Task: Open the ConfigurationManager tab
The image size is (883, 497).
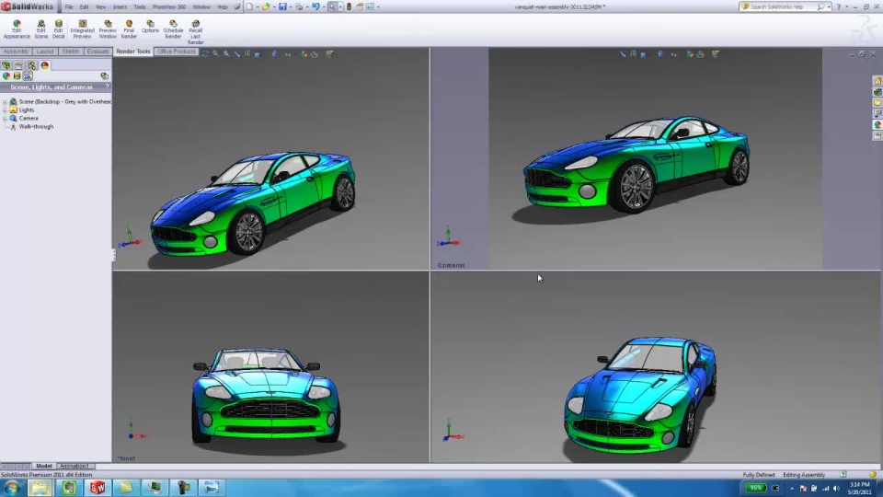Action: click(31, 65)
